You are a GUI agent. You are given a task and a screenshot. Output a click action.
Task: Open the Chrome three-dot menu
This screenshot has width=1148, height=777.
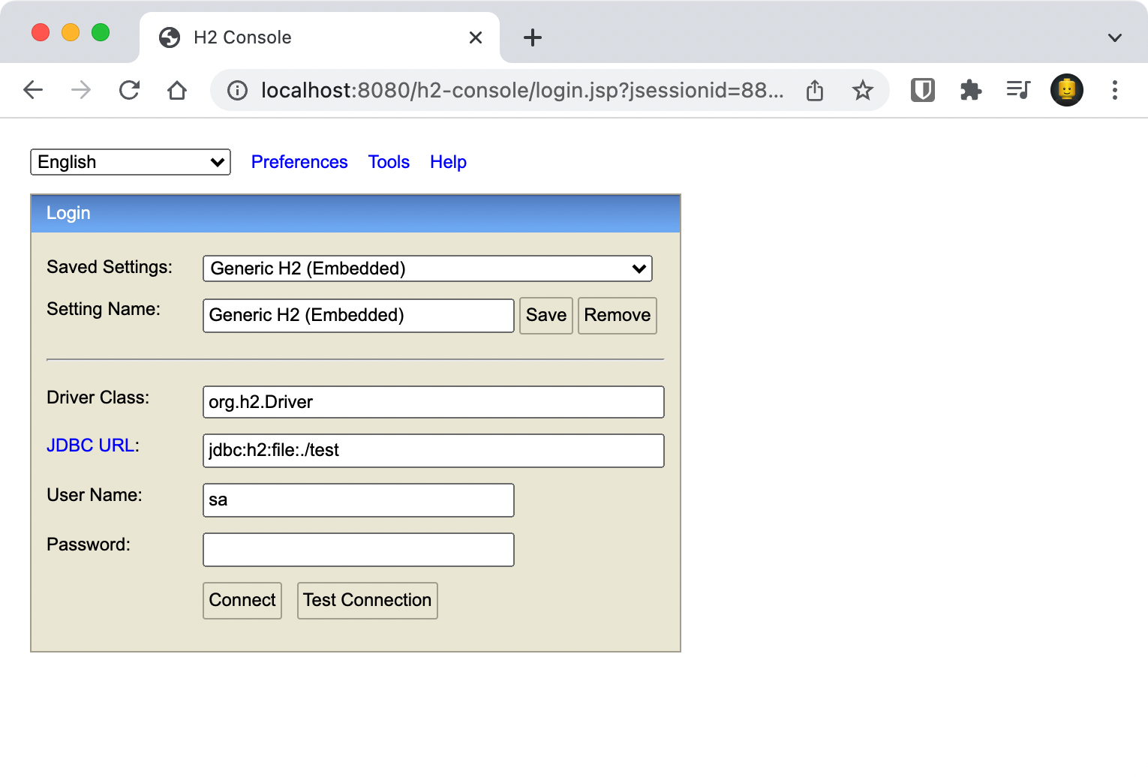1114,91
